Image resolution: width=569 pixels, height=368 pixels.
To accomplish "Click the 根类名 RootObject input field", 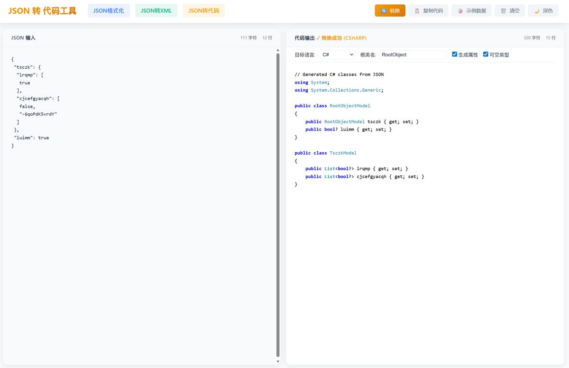I will click(x=413, y=55).
